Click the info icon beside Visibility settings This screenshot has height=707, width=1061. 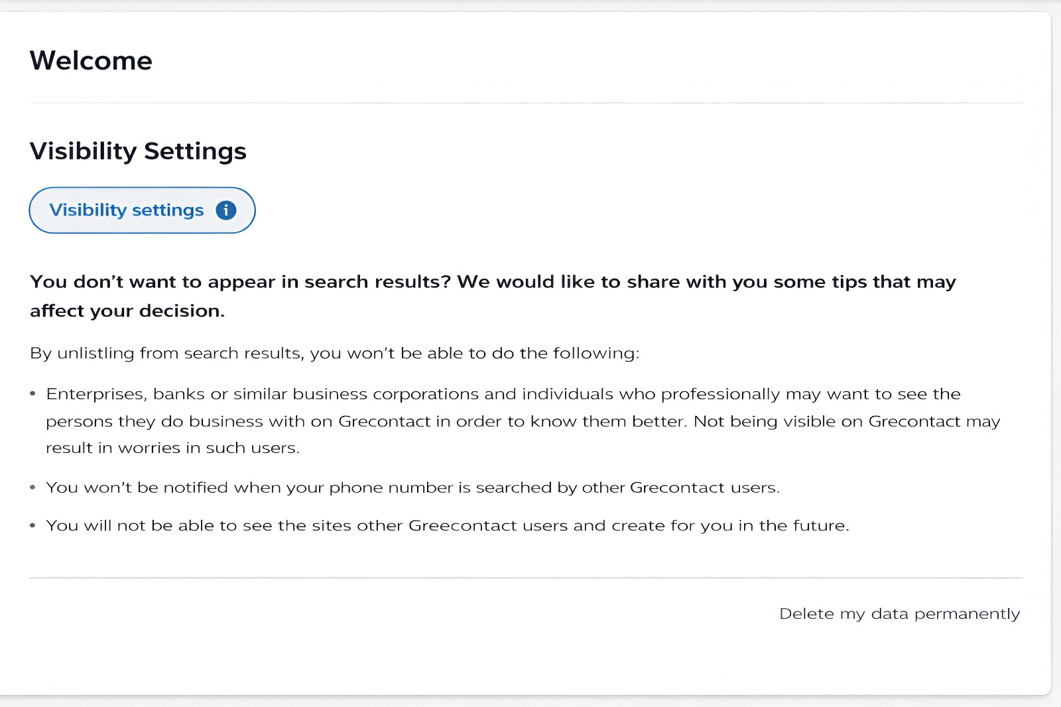tap(226, 210)
